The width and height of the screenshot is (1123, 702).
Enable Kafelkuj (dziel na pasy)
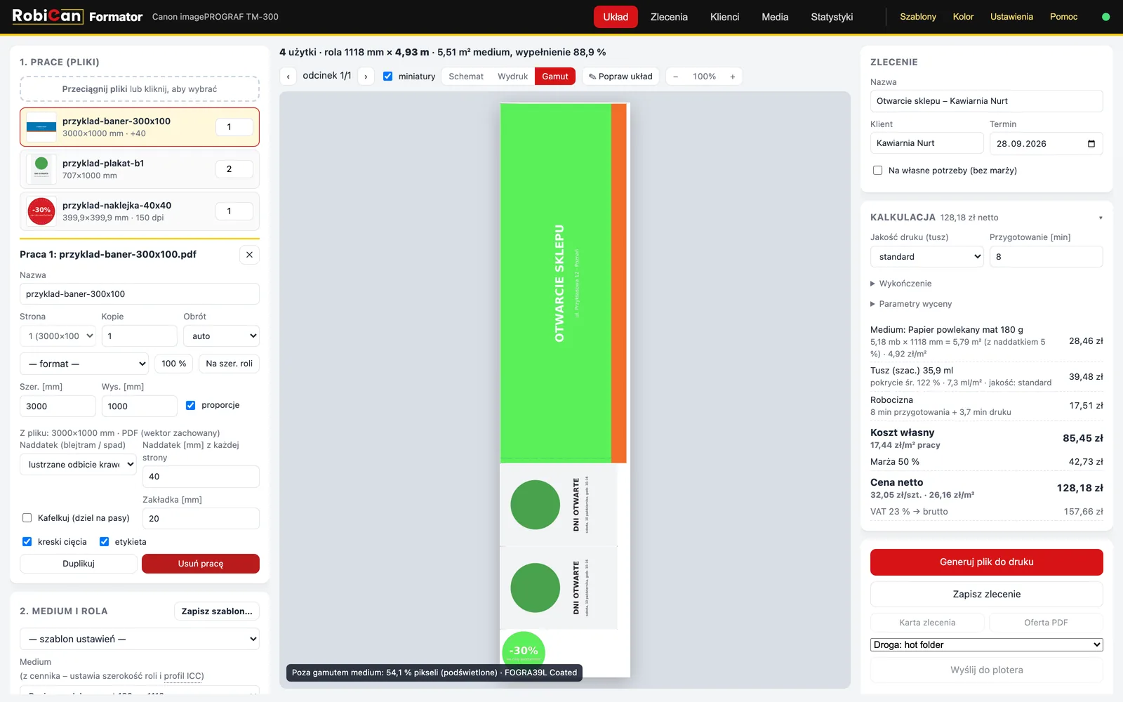pyautogui.click(x=27, y=518)
